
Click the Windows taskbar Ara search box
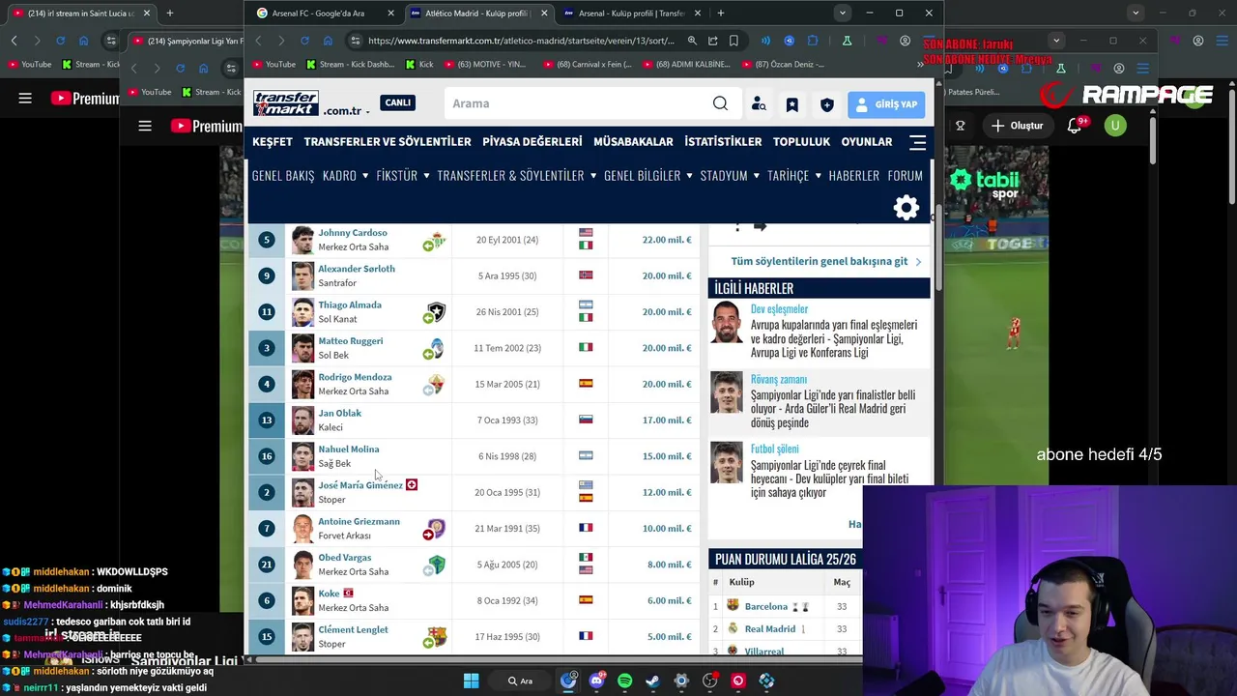(x=521, y=681)
